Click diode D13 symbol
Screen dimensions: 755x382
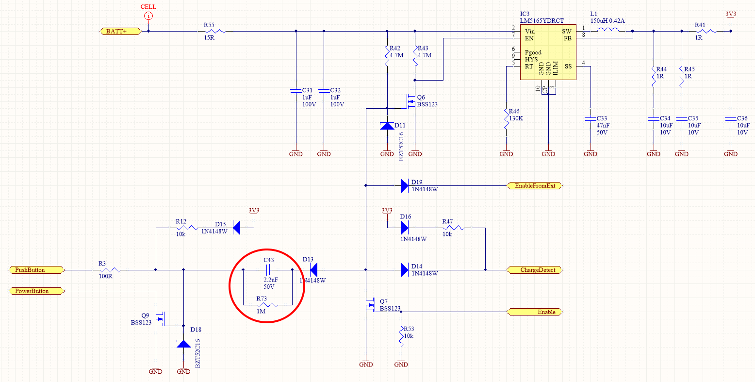coord(313,270)
